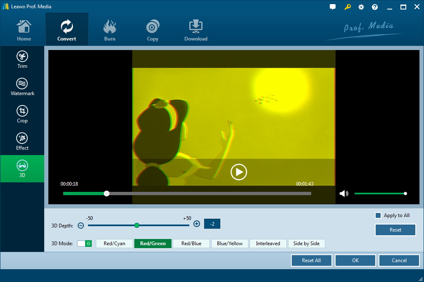Select the Red/Cyan 3D mode
The width and height of the screenshot is (424, 282).
(114, 244)
